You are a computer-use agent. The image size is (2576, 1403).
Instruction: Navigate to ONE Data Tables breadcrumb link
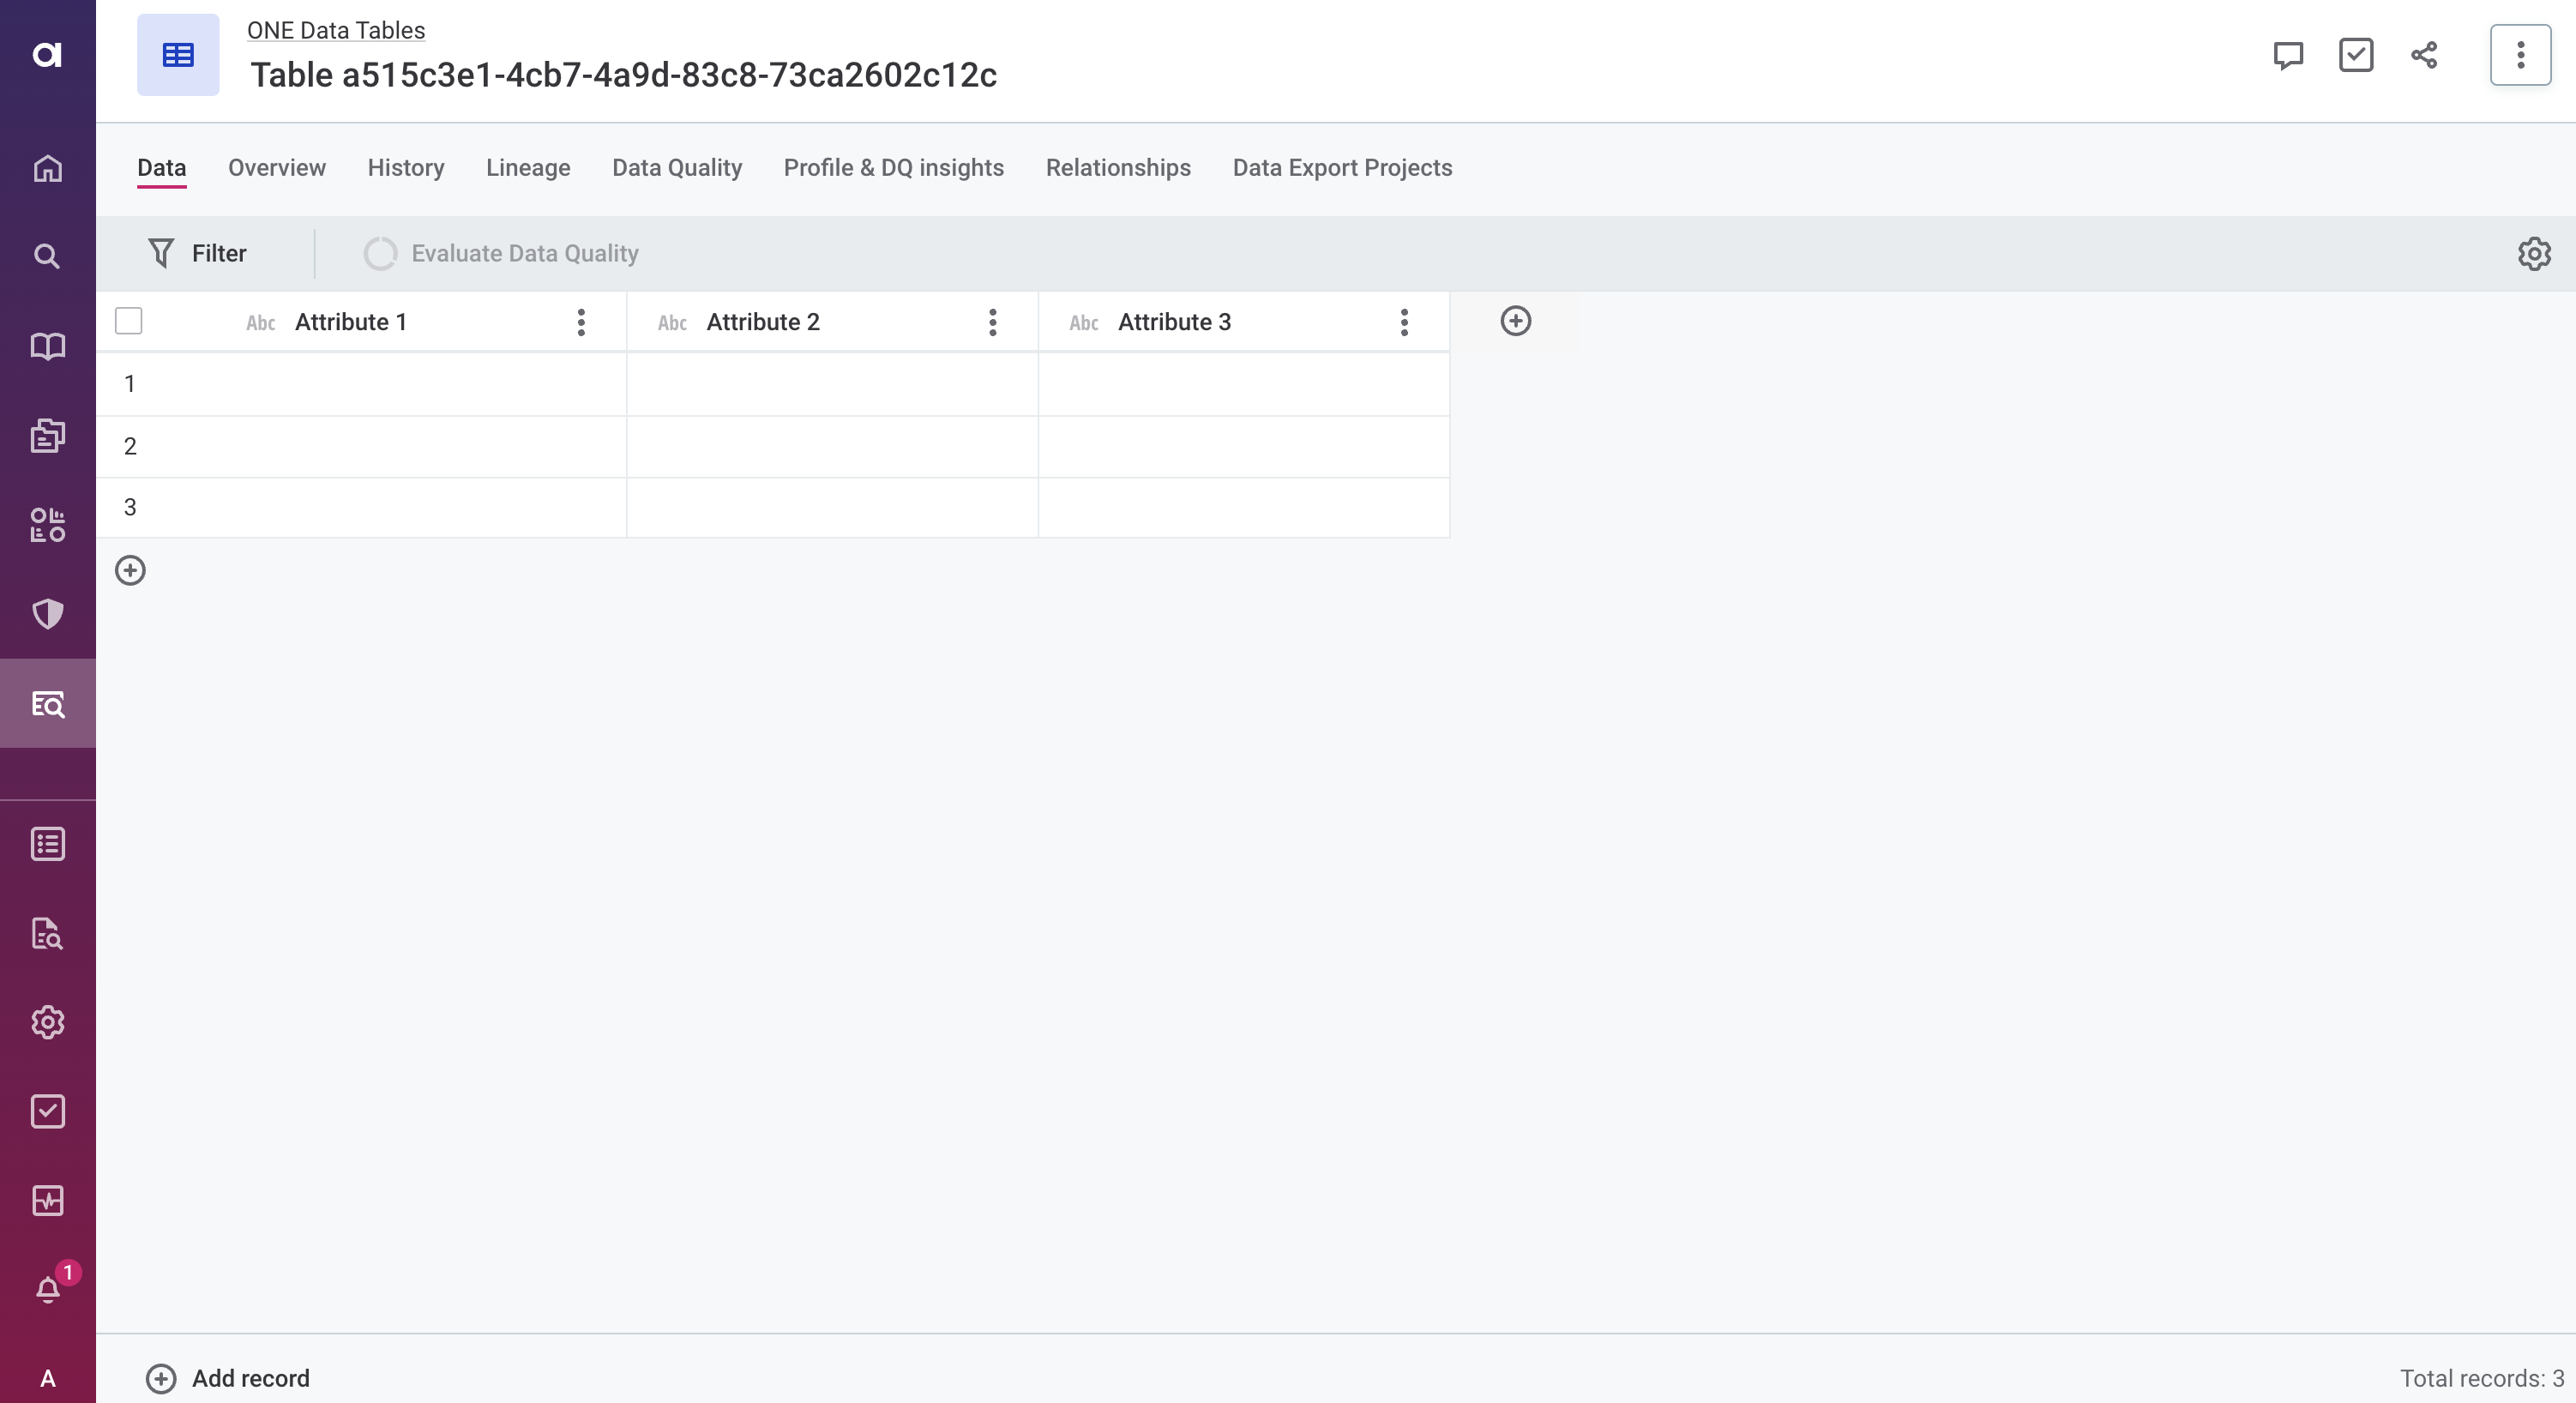[x=335, y=30]
